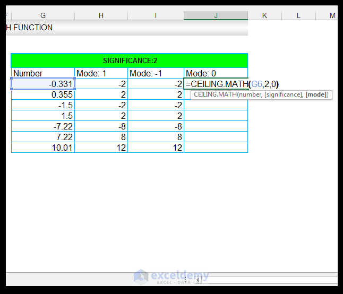Click the CEILING.MATH formula being edited
Screen dimensions: 343x294
(232, 84)
